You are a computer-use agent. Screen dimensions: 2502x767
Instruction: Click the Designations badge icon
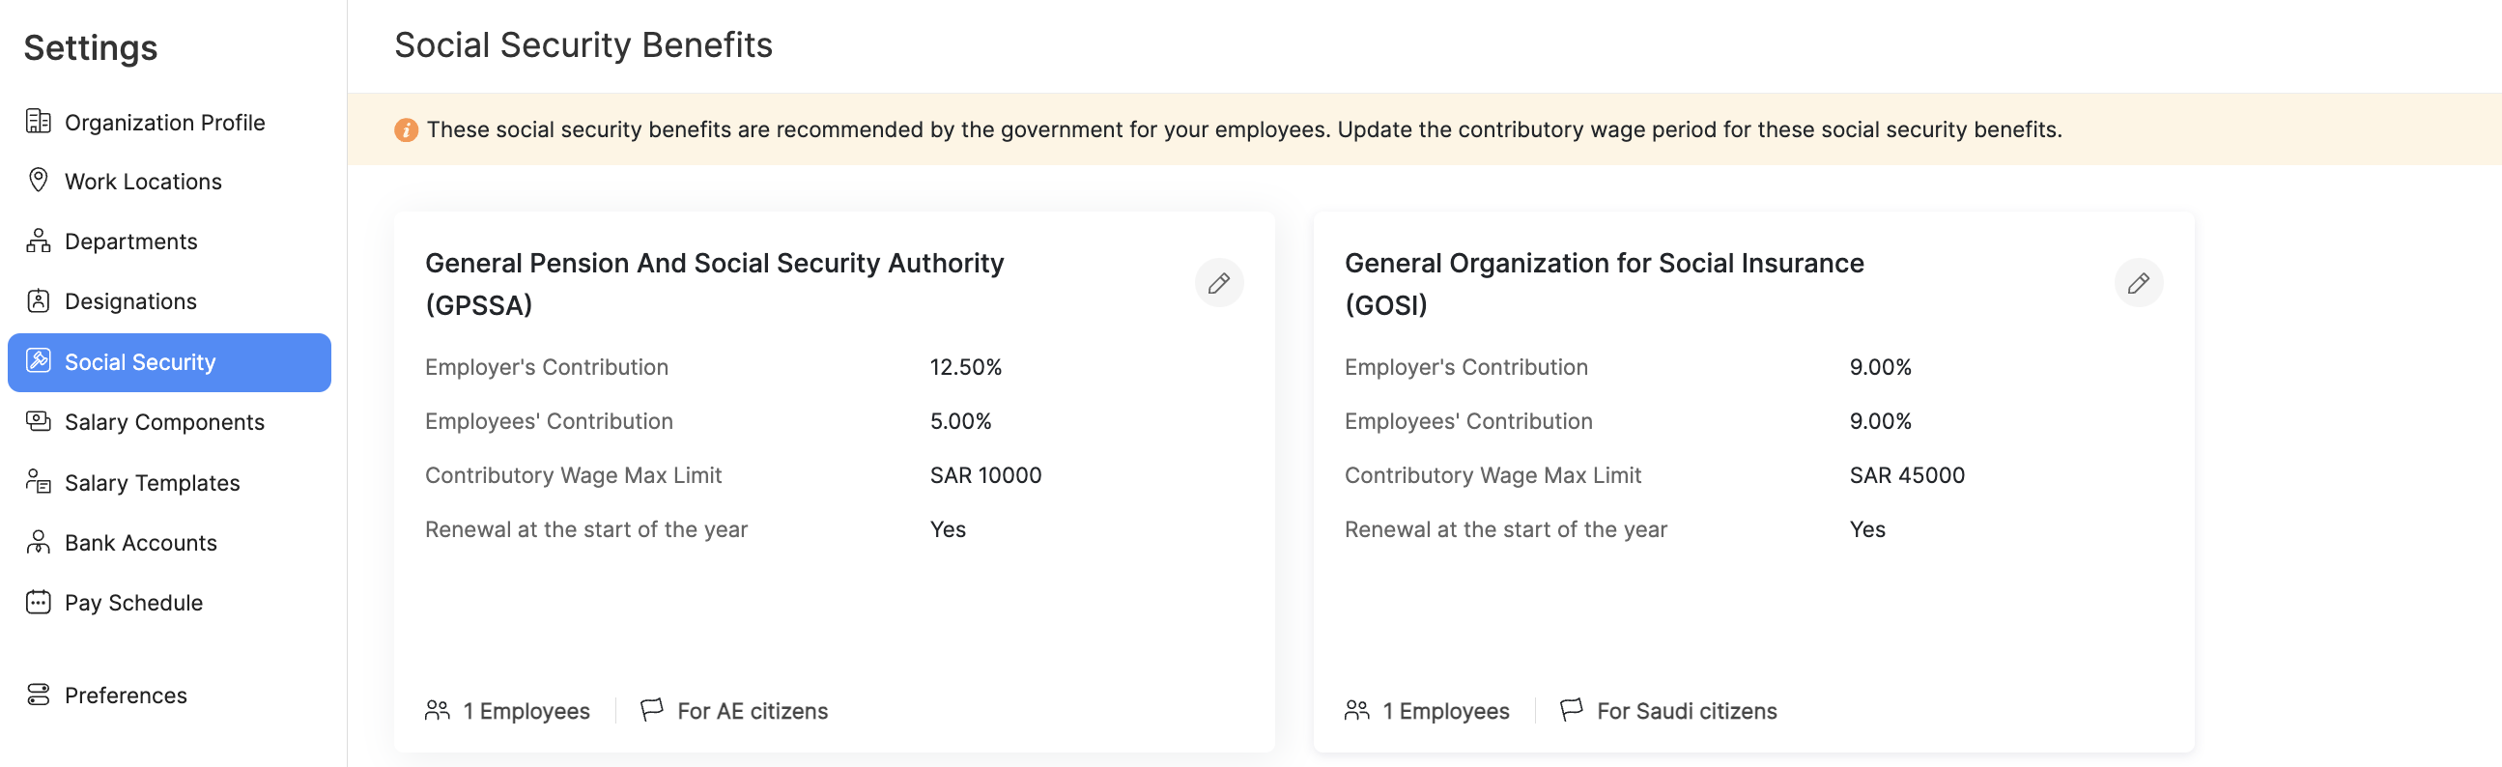(38, 301)
